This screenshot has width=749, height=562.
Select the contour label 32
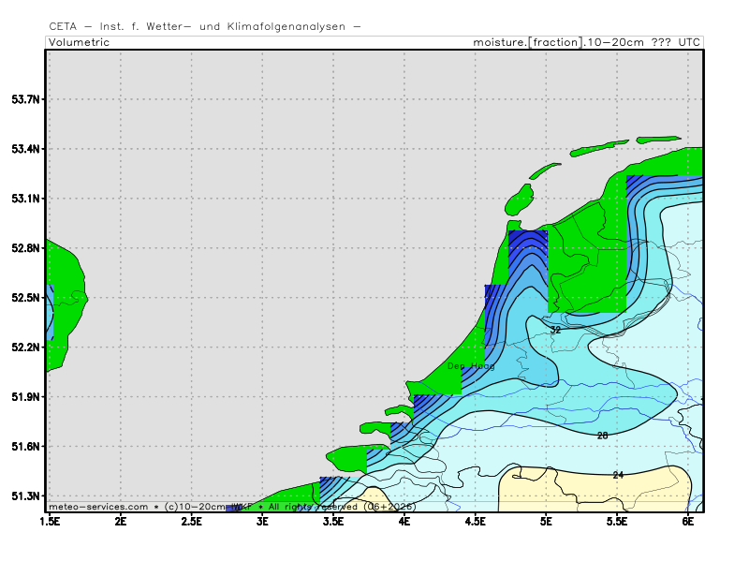(555, 330)
